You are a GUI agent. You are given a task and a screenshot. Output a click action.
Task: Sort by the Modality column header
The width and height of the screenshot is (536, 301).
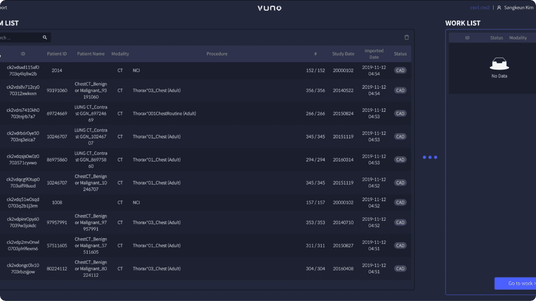pos(120,54)
